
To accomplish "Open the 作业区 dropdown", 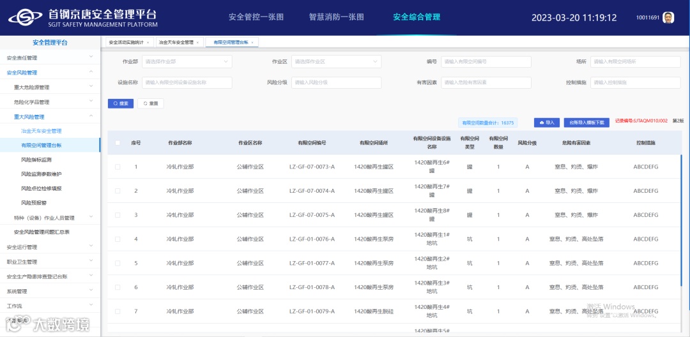I will click(336, 62).
